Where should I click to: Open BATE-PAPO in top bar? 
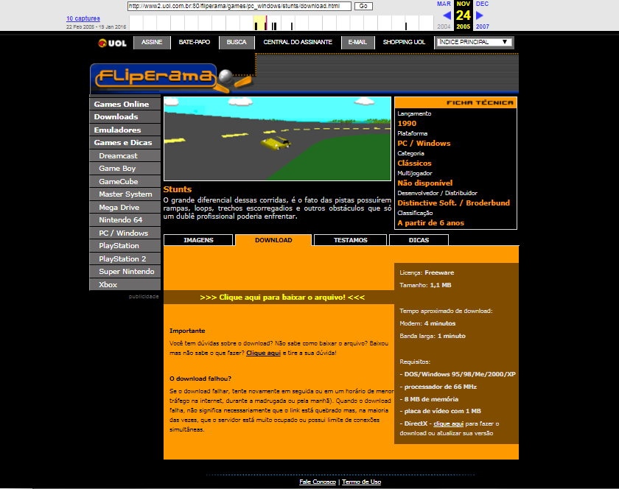coord(195,42)
